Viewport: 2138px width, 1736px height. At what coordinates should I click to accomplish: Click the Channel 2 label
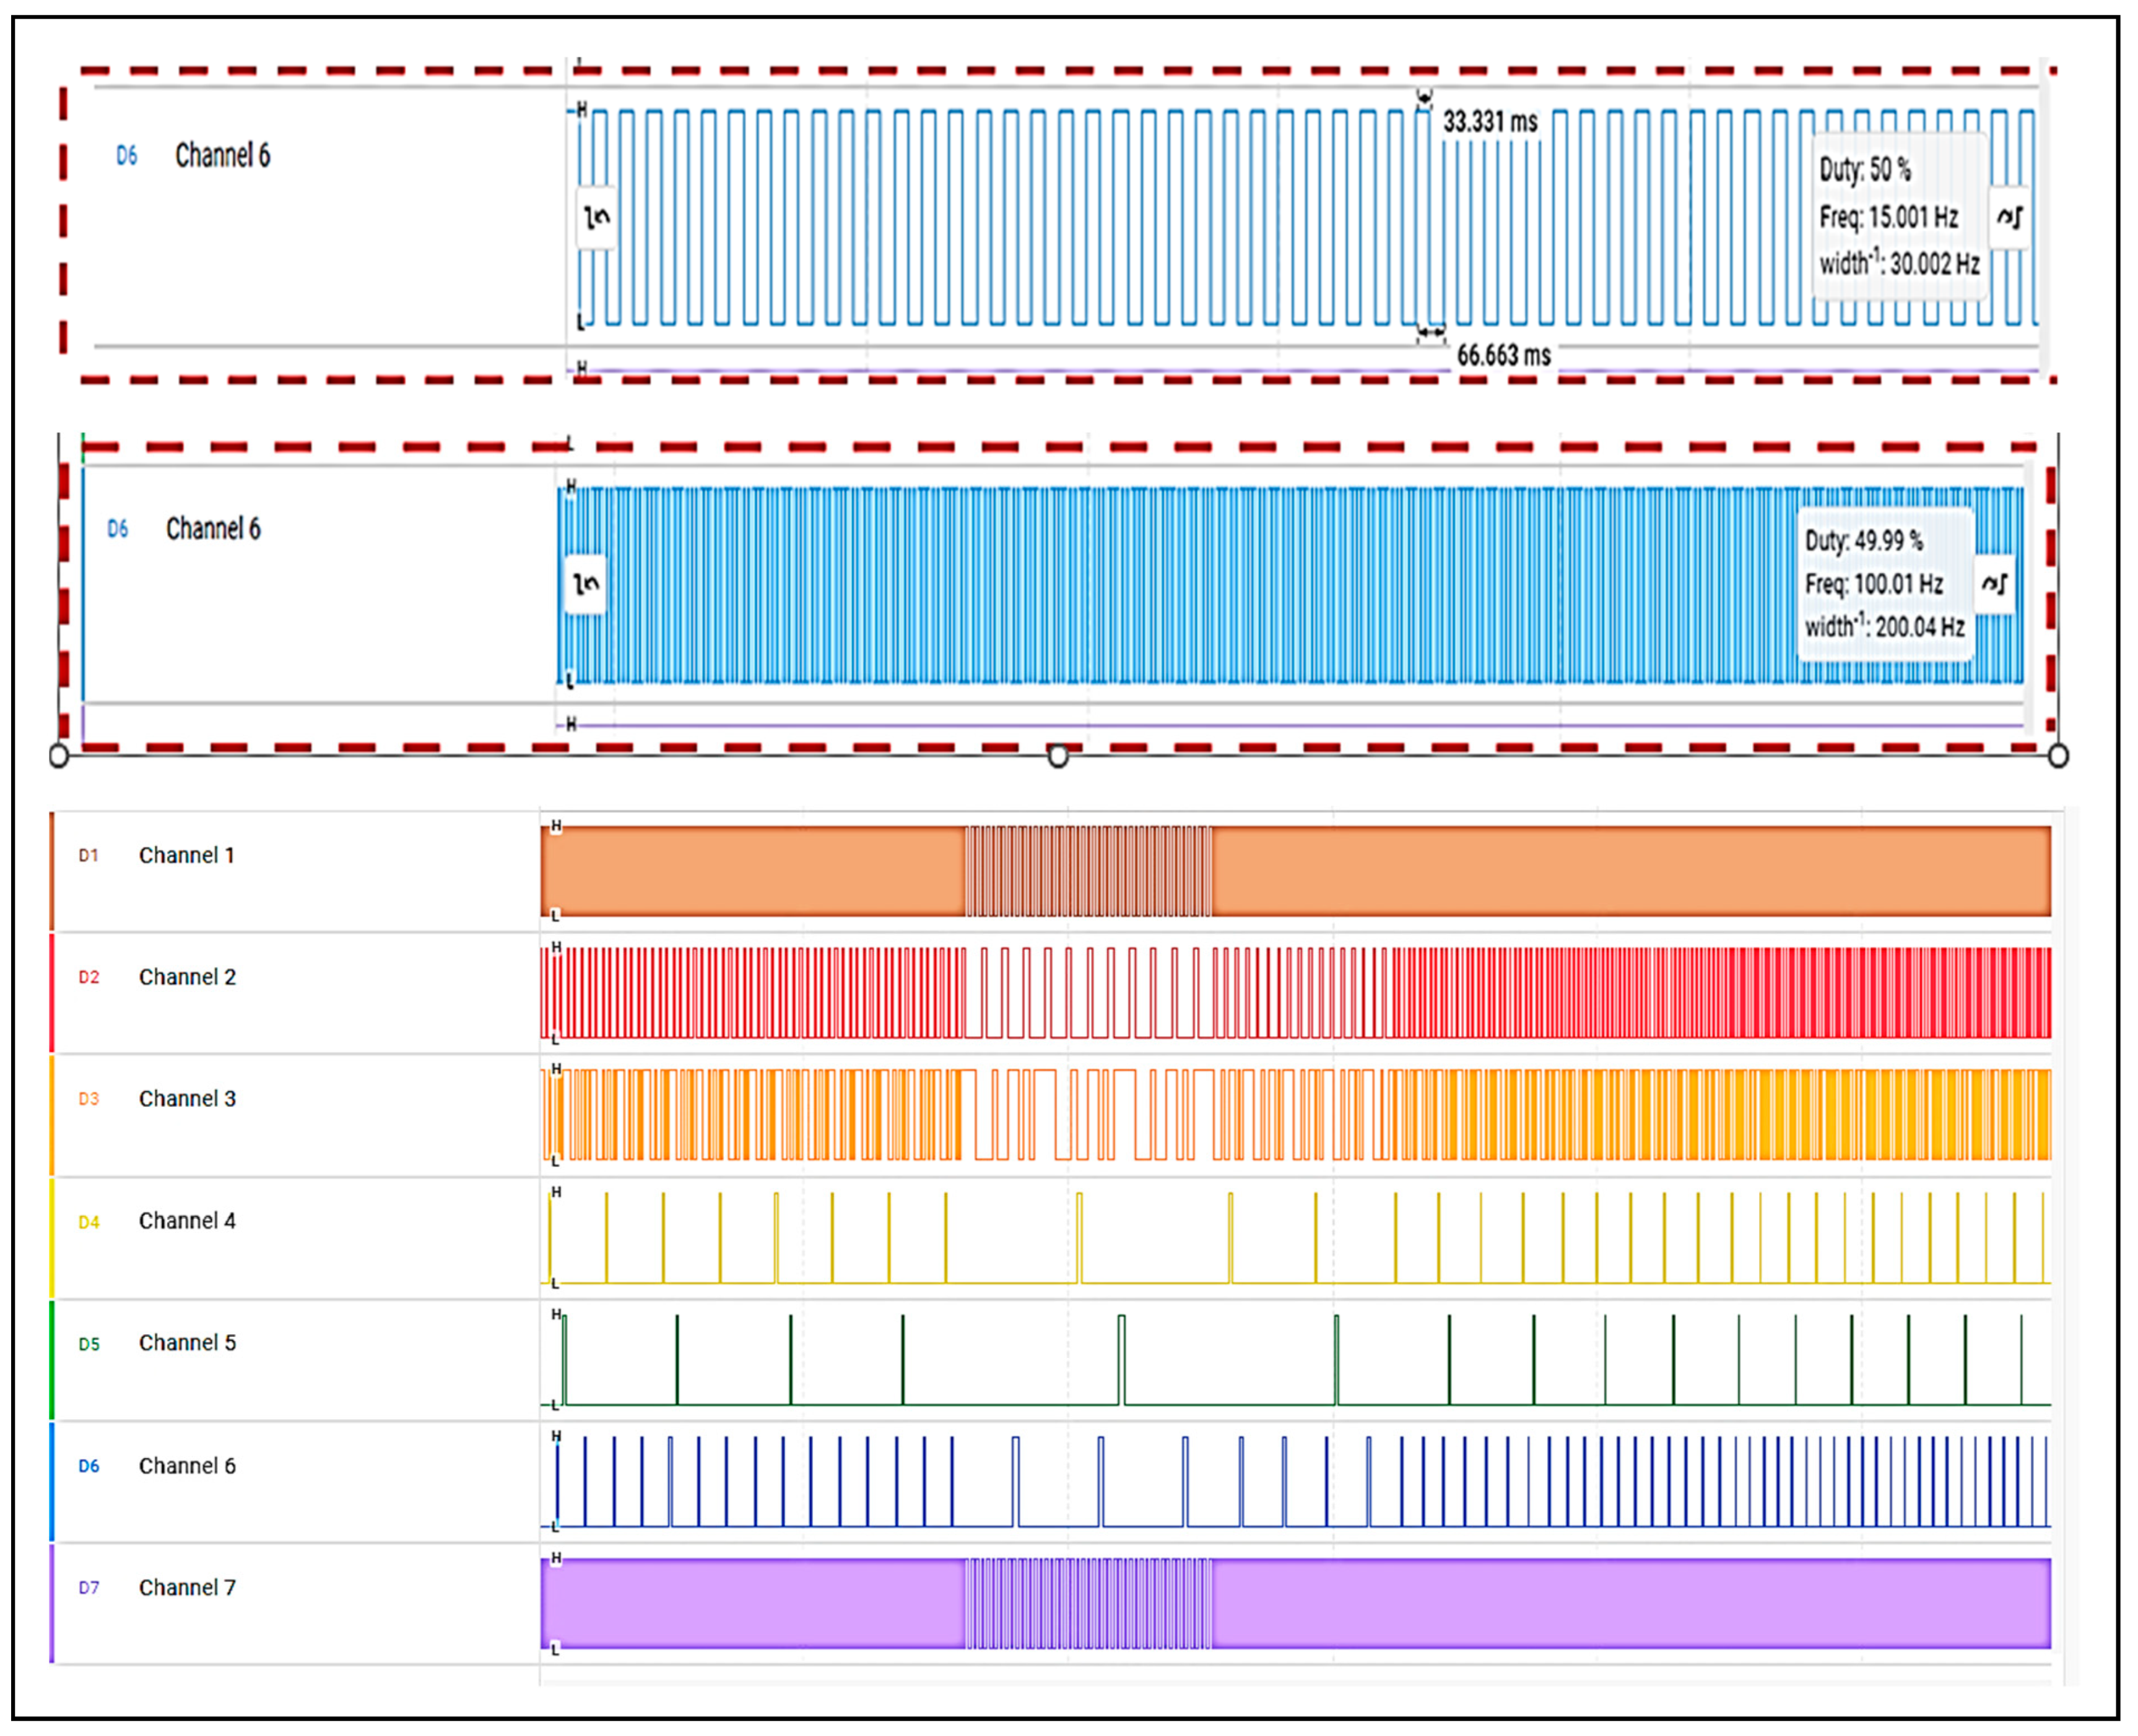coord(187,977)
